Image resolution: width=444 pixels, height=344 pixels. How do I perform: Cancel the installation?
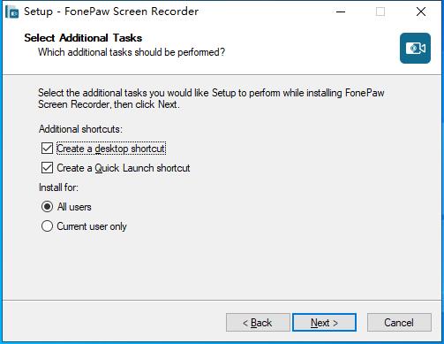399,323
